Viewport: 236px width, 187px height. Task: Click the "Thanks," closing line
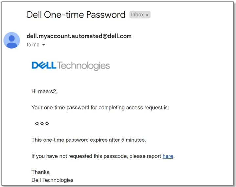click(x=41, y=172)
